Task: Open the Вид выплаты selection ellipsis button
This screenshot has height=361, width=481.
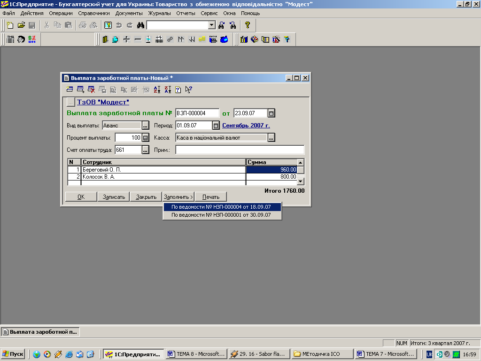Action: [146, 126]
